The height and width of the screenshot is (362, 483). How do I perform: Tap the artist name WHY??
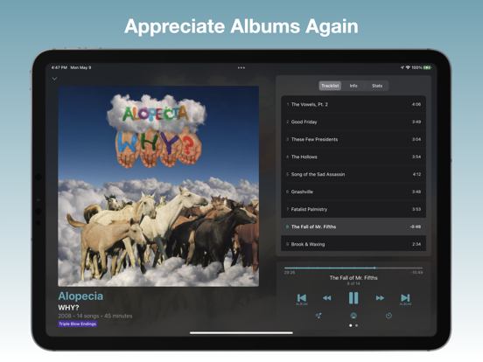pyautogui.click(x=69, y=308)
